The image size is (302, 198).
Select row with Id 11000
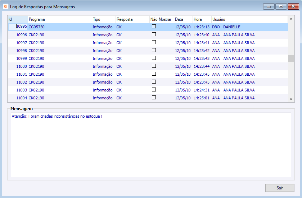point(148,66)
